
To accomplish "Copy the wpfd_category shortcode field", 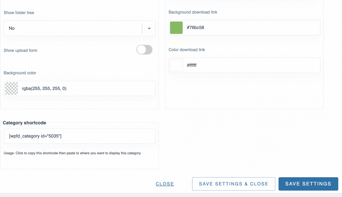I will (80, 136).
